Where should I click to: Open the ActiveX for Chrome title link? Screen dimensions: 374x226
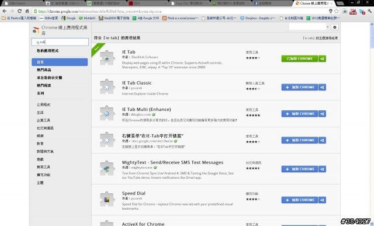[143, 224]
